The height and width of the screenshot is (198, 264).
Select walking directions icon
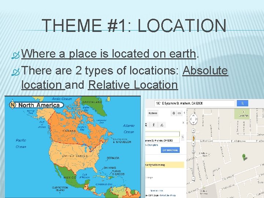pos(154,125)
